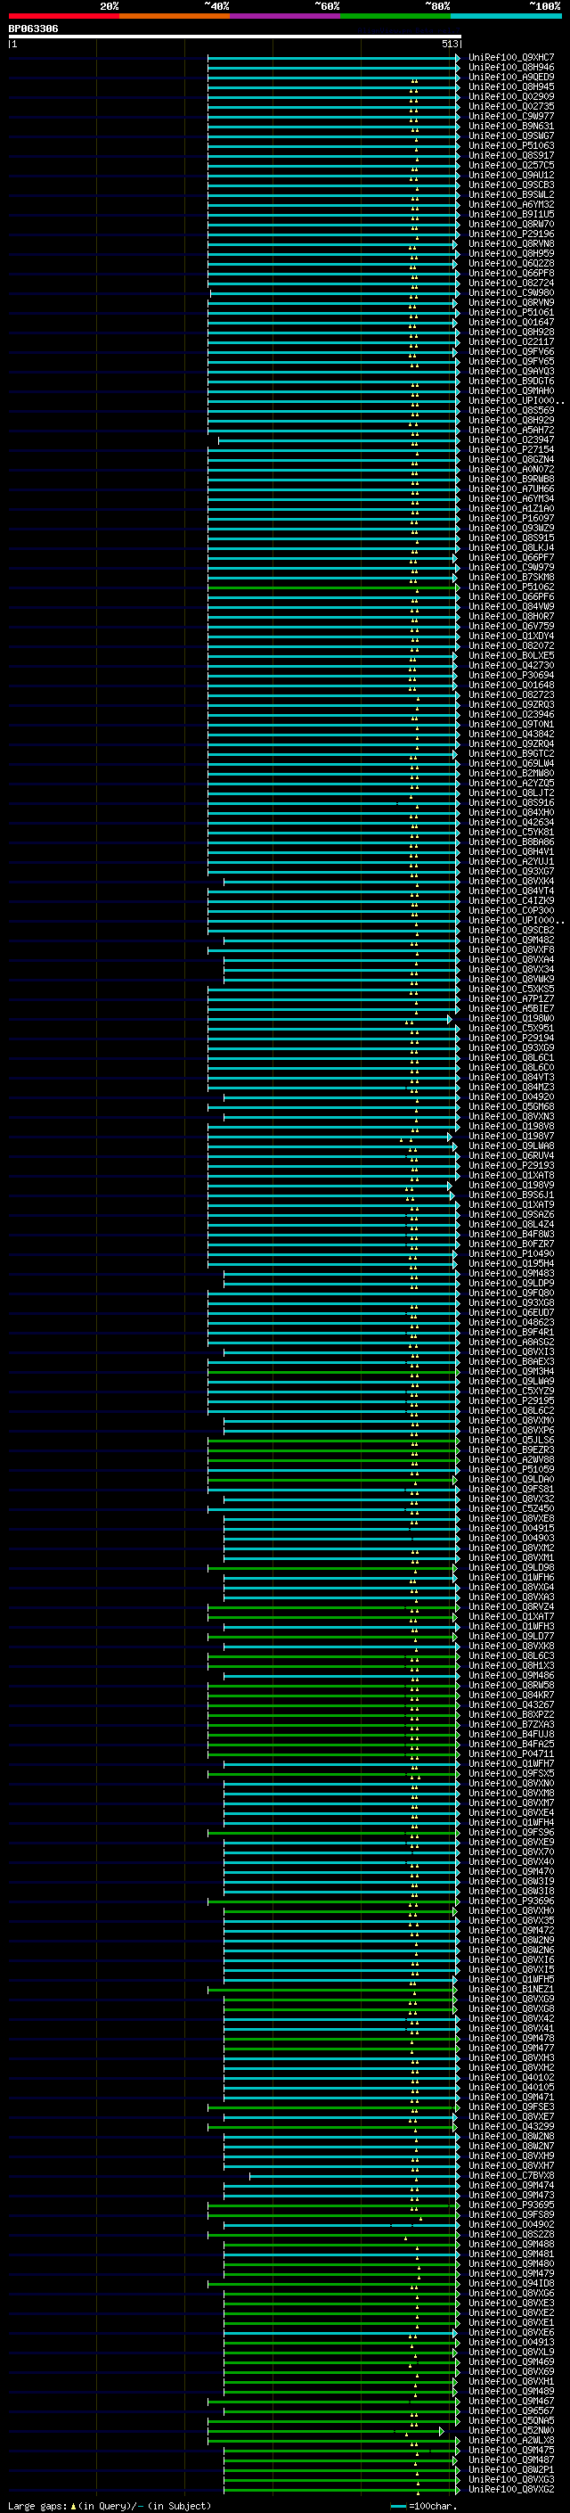
Task: Select the UniRef100_P51063 label
Action: click(x=510, y=145)
